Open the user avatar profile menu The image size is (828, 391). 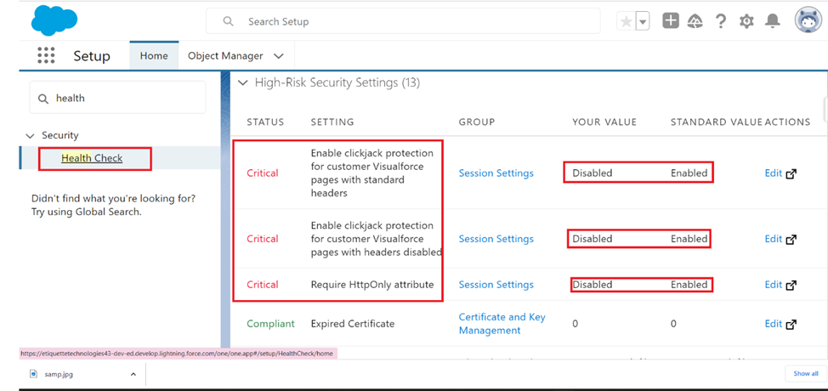tap(808, 20)
